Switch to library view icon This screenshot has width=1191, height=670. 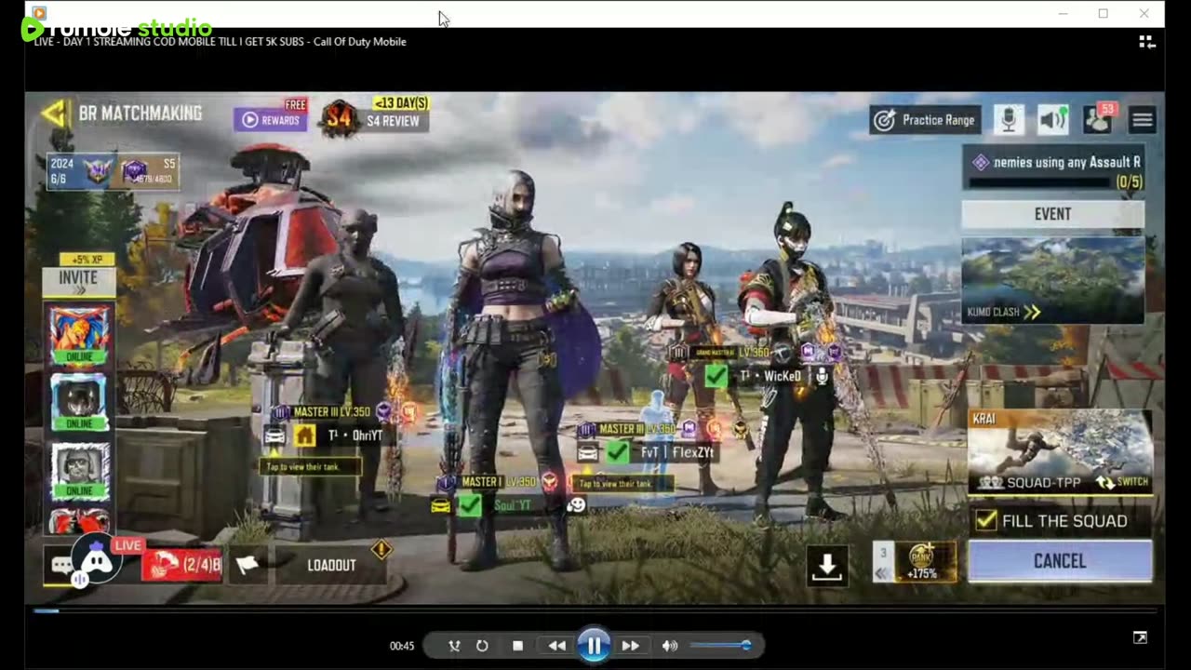tap(1147, 42)
